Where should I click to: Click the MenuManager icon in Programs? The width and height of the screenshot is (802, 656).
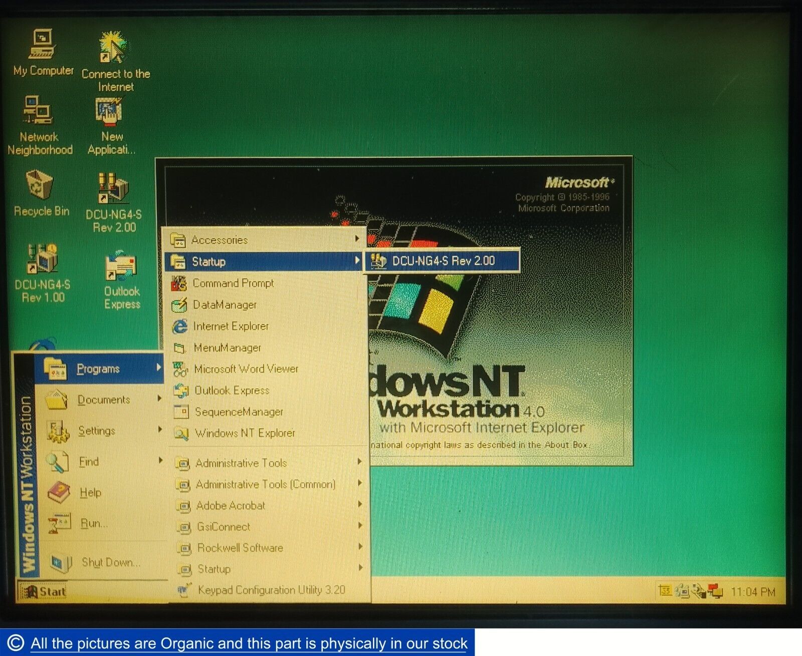[180, 348]
